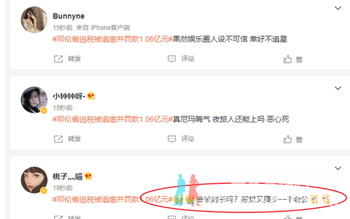Viewport: 350px width, 219px height.
Task: Open 小钟钟呀- profile avatar
Action: [x=34, y=100]
